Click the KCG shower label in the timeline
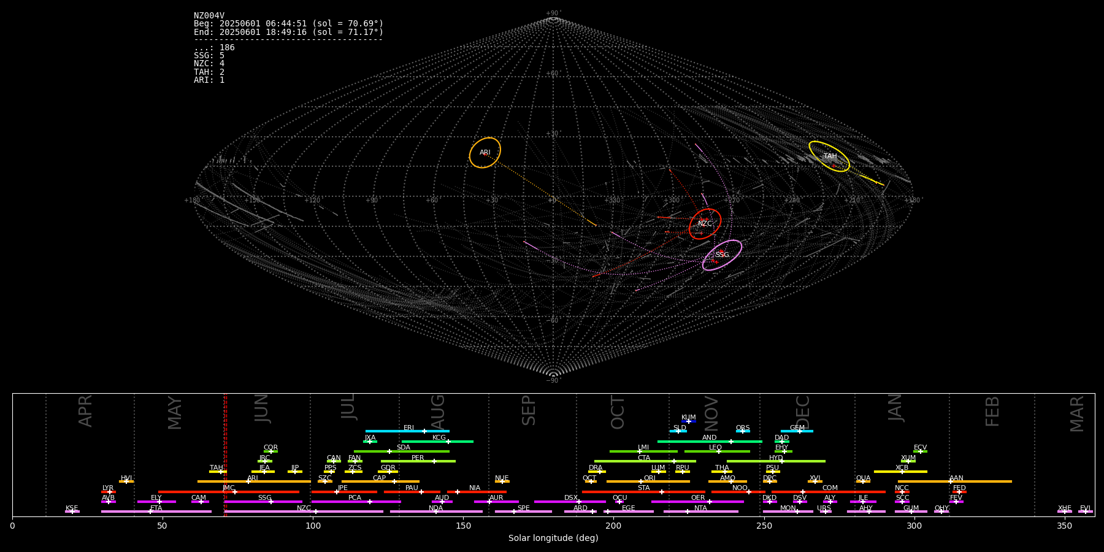Screen dimensions: 1104x552 click(x=439, y=438)
